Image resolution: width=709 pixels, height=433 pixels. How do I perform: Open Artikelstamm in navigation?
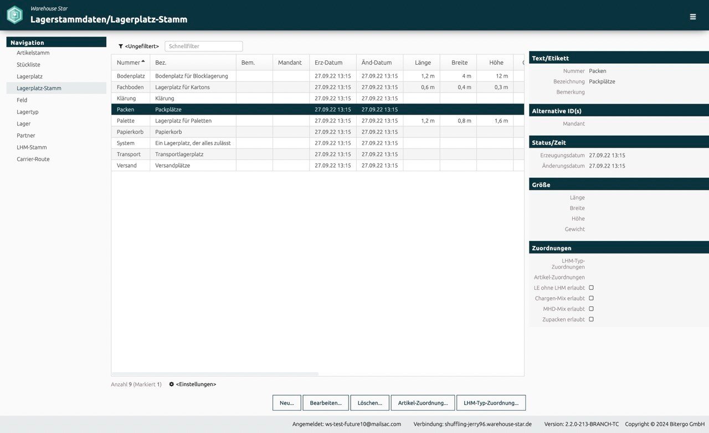coord(56,53)
